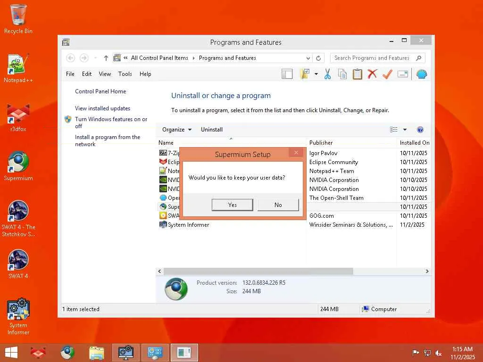Click No in Supermium Setup dialog
This screenshot has height=362, width=483.
click(x=278, y=205)
